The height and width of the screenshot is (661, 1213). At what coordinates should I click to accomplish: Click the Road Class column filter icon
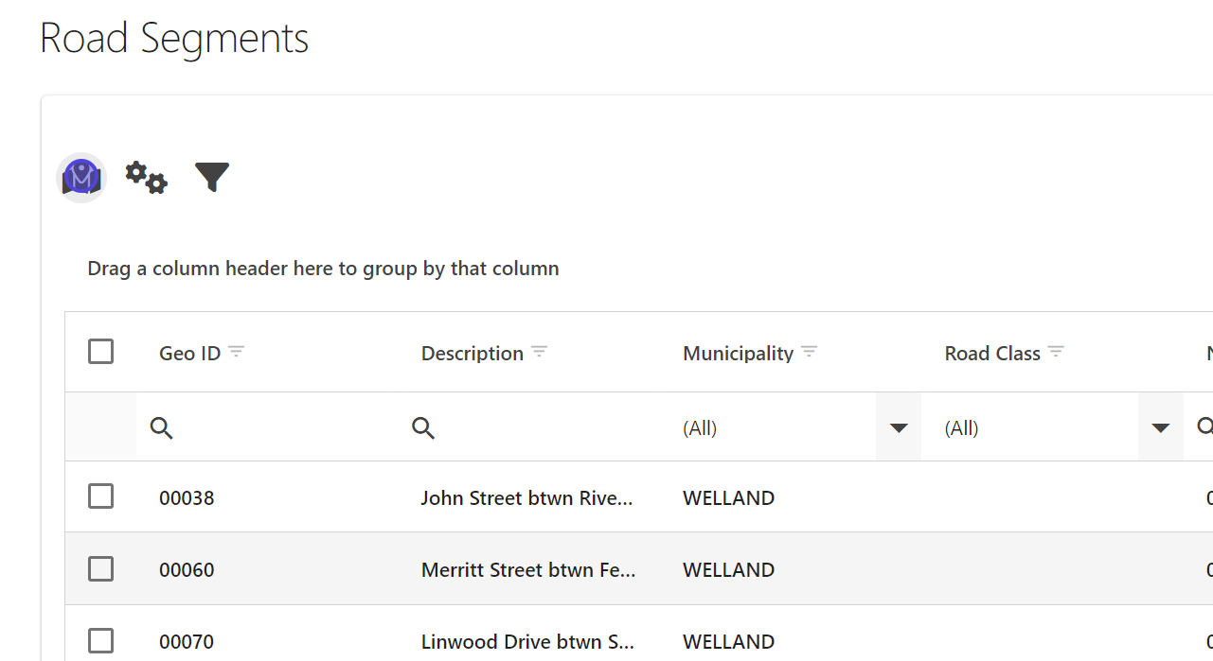[x=1056, y=352]
